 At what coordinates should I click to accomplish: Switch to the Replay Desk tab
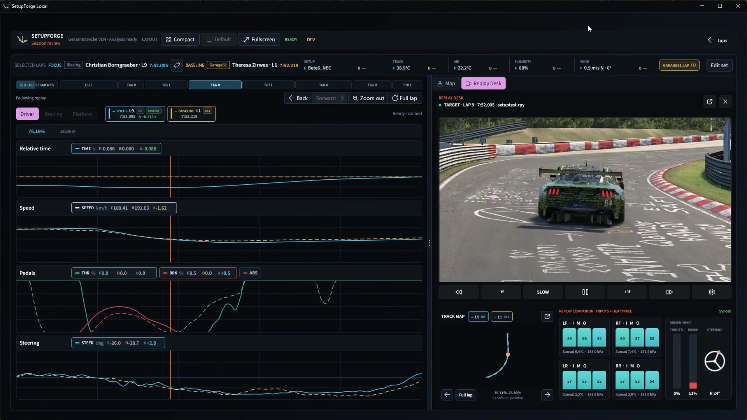coord(483,84)
